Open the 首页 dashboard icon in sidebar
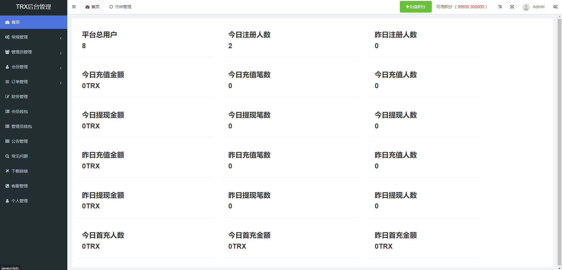Viewport: 562px width, 270px height. coord(7,22)
